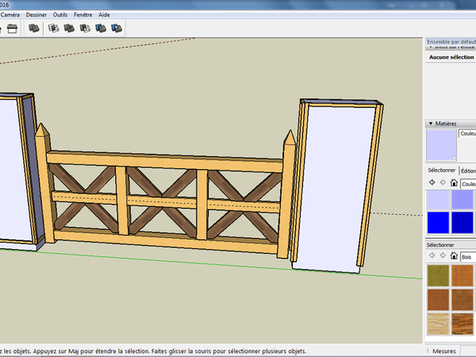The width and height of the screenshot is (476, 357).
Task: Open the Couleurs material library dropdown
Action: 468,182
